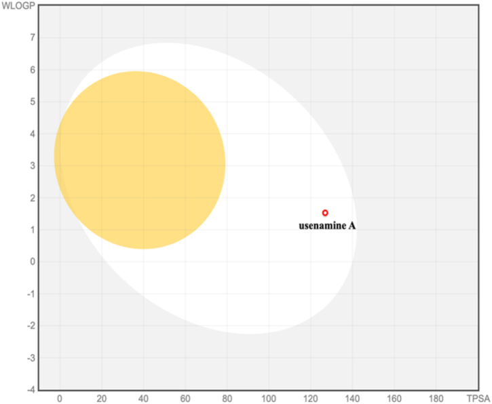The image size is (492, 404).
Task: Click the 3 label on the WLOGP axis
Action: tap(31, 166)
